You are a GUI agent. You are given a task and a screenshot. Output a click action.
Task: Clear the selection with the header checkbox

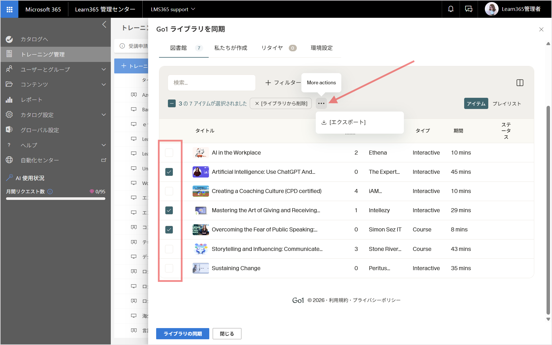(x=172, y=104)
